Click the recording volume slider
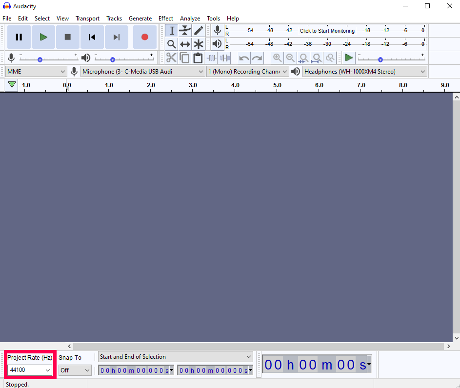This screenshot has width=460, height=388. tap(48, 58)
